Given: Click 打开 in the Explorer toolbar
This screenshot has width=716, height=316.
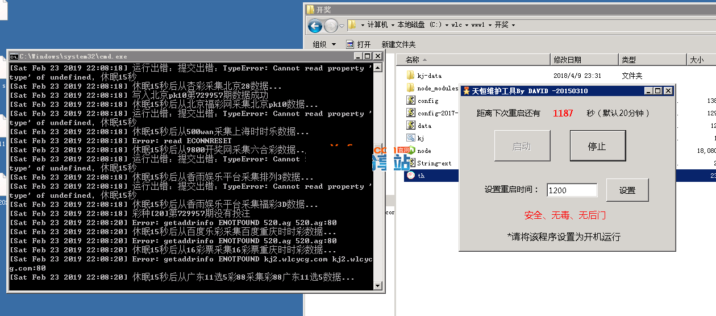Looking at the screenshot, I should (359, 44).
